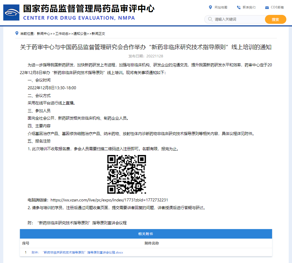Click the site map pin icon
This screenshot has height=263, width=292.
tap(210, 7)
